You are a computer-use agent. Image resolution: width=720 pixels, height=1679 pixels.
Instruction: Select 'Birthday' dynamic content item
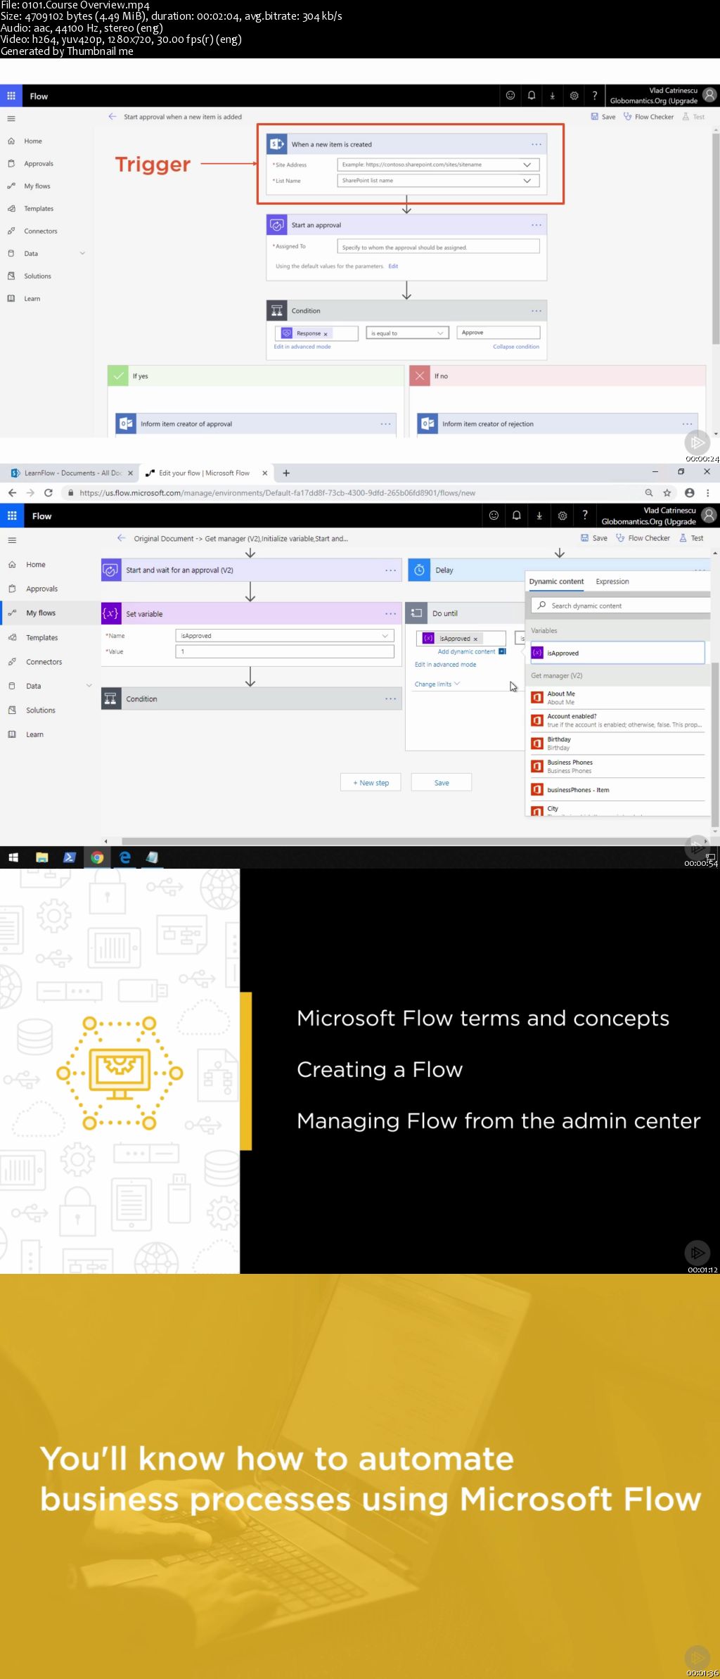(x=617, y=743)
